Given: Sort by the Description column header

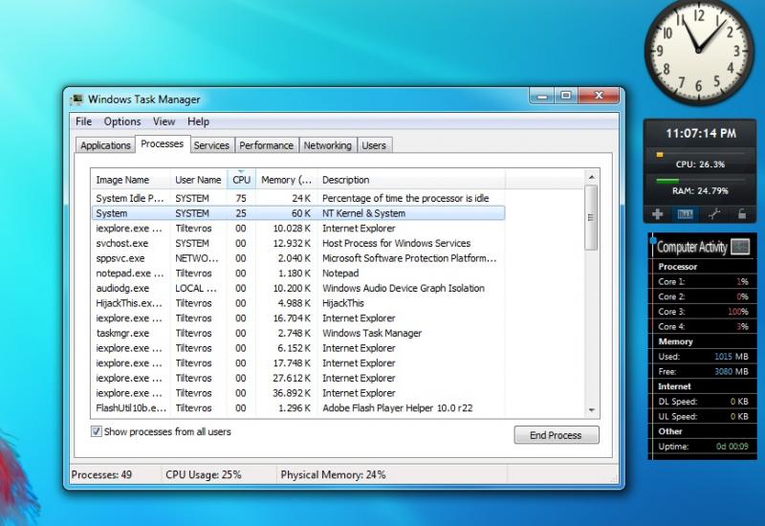Looking at the screenshot, I should pos(411,180).
